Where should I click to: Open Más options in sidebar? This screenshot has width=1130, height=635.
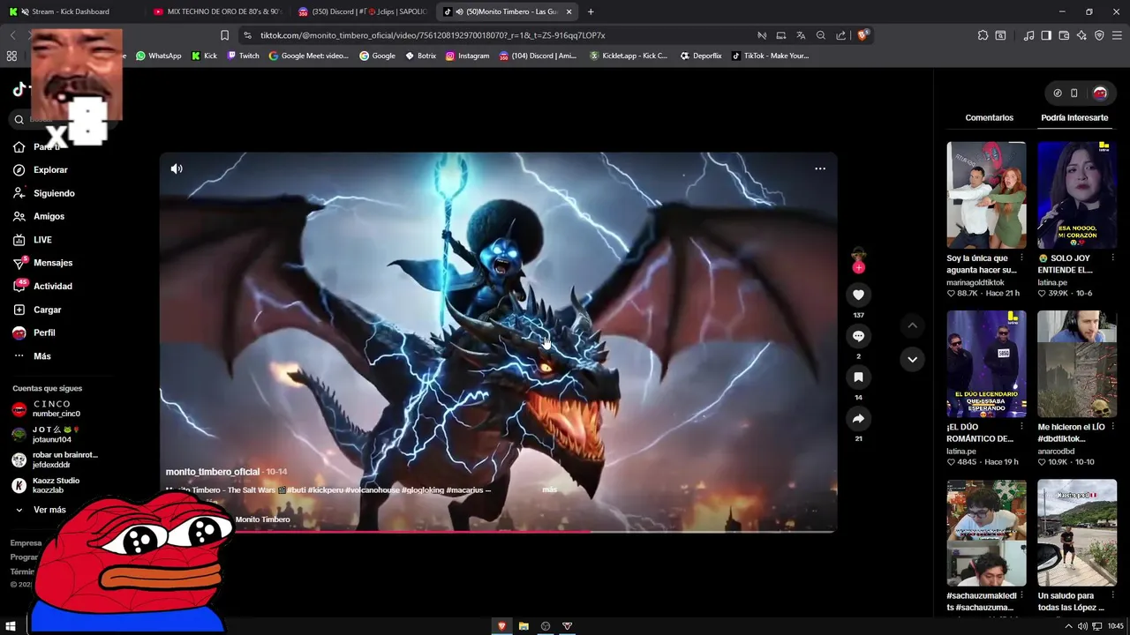click(32, 356)
